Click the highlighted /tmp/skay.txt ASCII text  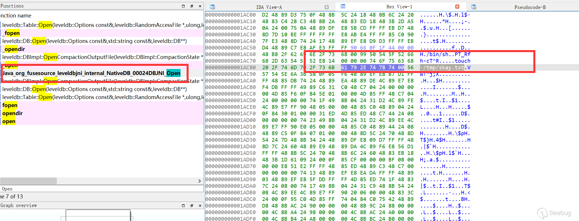click(x=444, y=68)
